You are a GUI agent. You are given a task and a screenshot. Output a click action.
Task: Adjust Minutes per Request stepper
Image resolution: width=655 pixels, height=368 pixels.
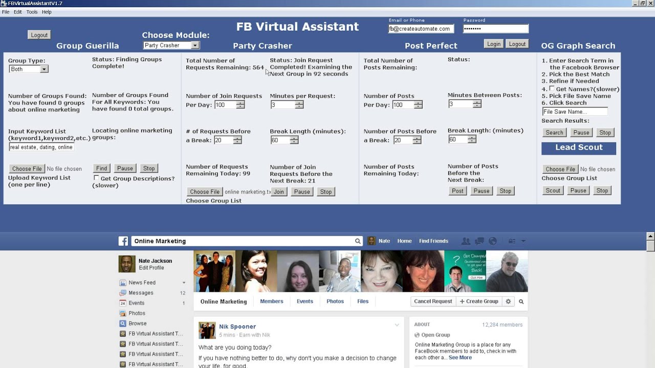(299, 105)
